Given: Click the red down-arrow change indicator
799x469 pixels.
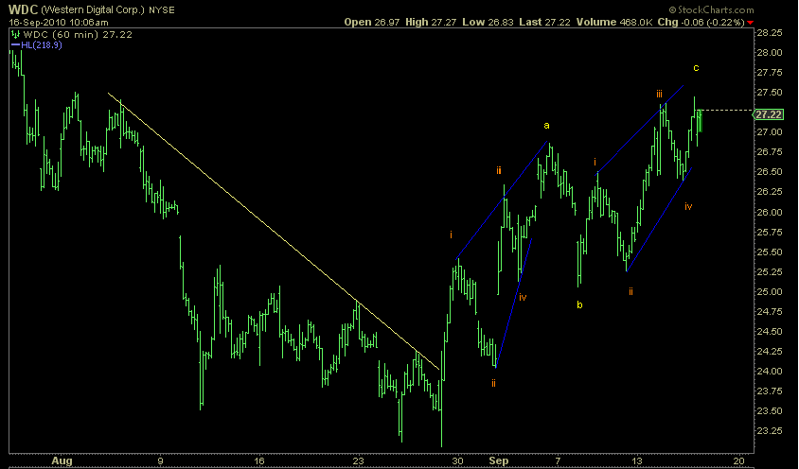Looking at the screenshot, I should pyautogui.click(x=750, y=23).
